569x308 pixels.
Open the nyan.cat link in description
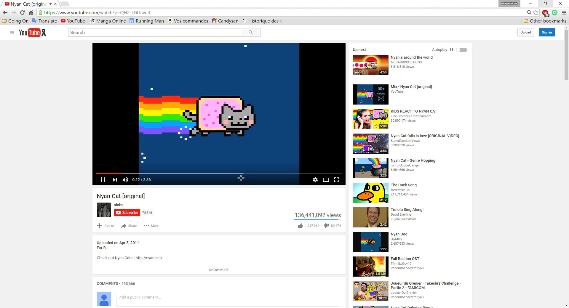point(149,258)
